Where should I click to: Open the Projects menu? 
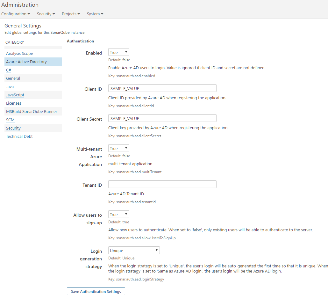pyautogui.click(x=71, y=14)
